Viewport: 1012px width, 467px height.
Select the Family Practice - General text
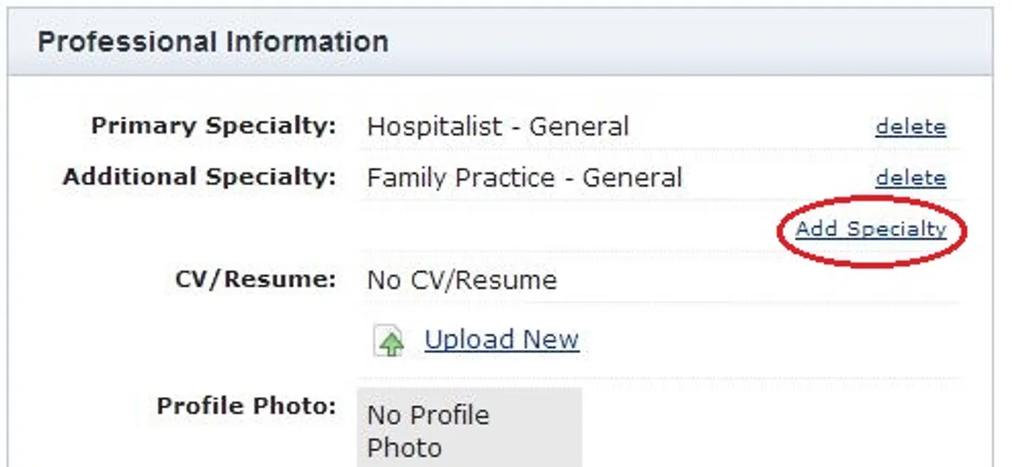click(524, 178)
